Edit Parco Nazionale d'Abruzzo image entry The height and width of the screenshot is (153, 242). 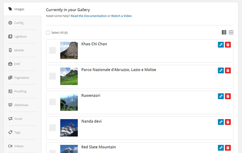coord(221,71)
